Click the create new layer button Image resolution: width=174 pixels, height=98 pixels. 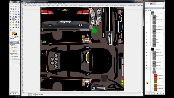(x=146, y=94)
